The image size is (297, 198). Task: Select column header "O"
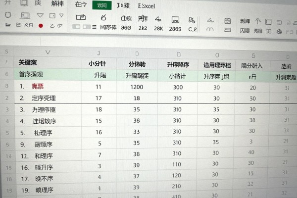click(217, 55)
